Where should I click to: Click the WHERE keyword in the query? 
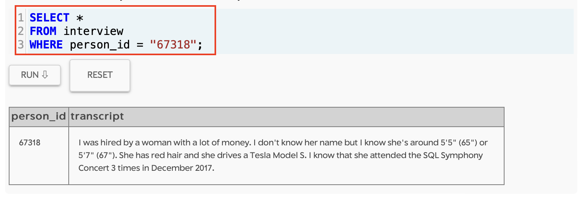pos(46,44)
